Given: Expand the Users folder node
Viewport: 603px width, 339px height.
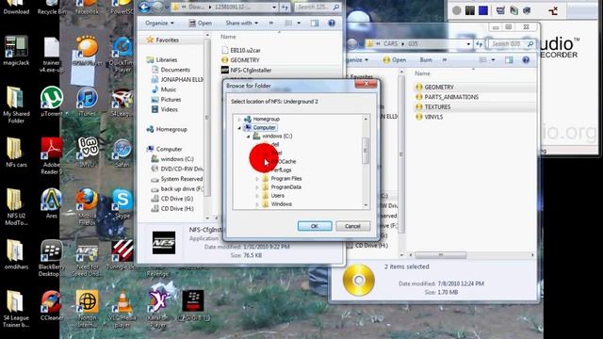Looking at the screenshot, I should tap(257, 196).
